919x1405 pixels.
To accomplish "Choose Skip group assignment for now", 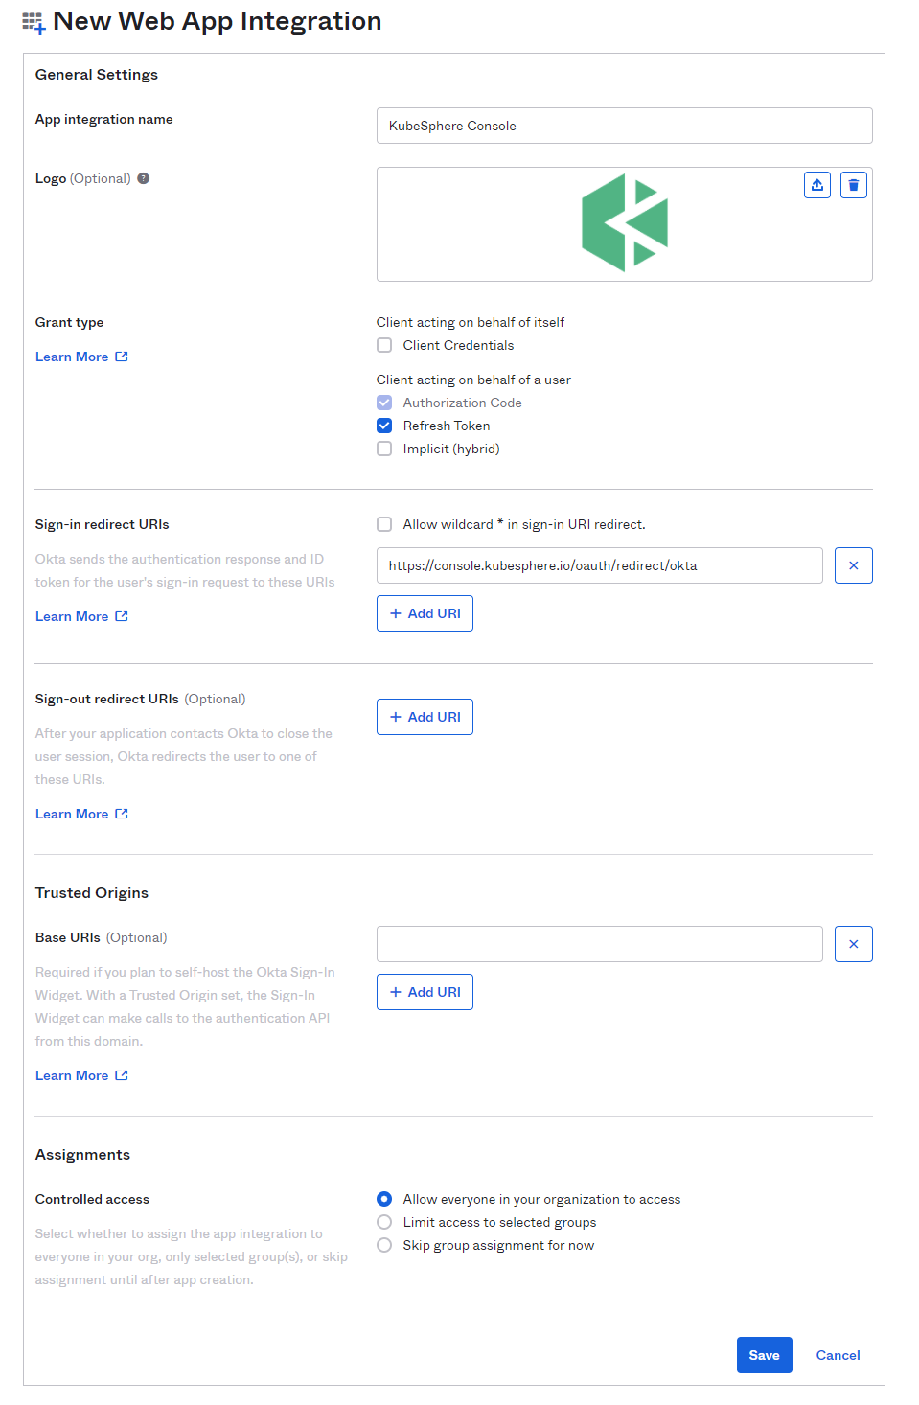I will tap(384, 1245).
